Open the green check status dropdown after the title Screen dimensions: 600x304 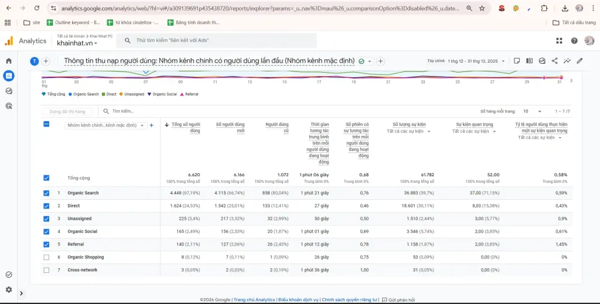click(x=366, y=61)
